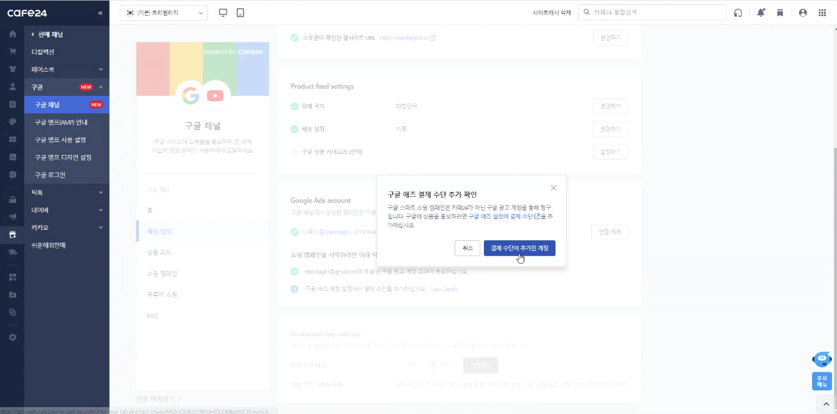Click 사이트캐시 삭제 in top bar

552,12
